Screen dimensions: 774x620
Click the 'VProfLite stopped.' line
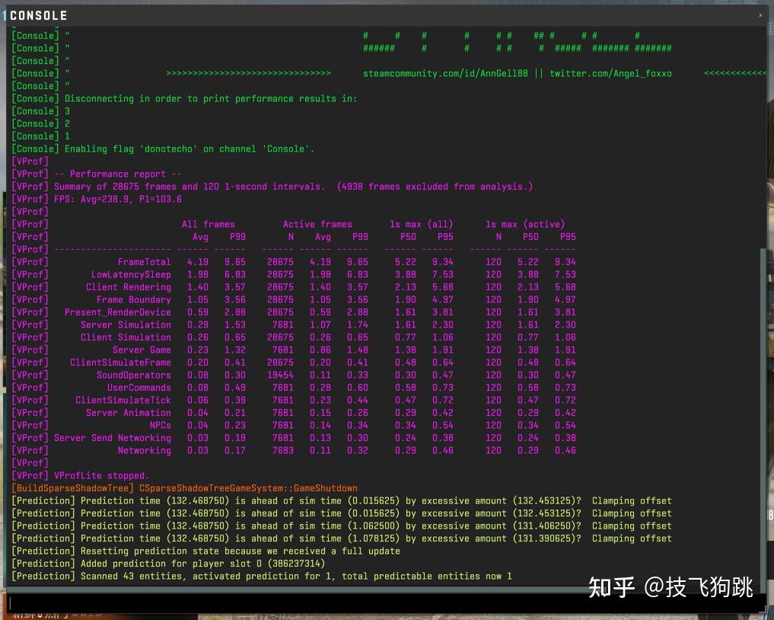(x=81, y=475)
